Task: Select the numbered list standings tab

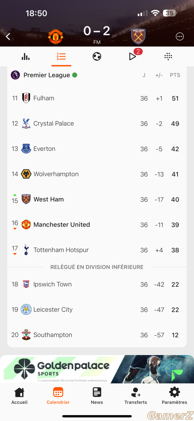Action: (x=61, y=56)
